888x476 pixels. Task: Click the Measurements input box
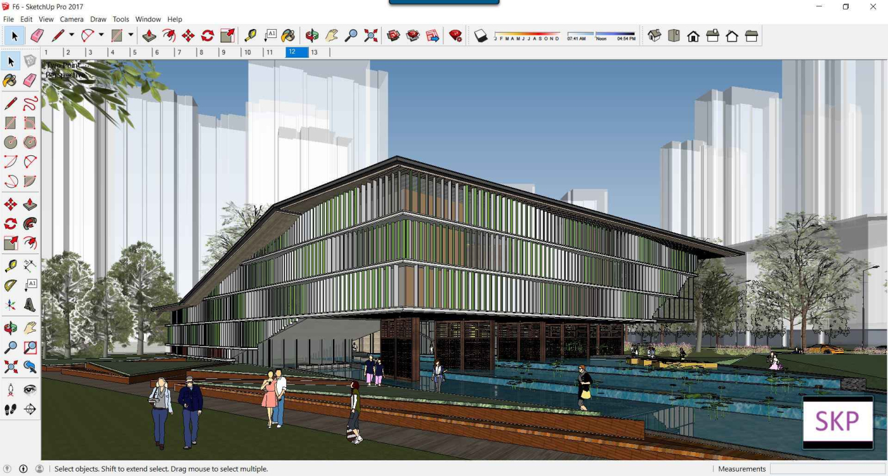pos(827,469)
